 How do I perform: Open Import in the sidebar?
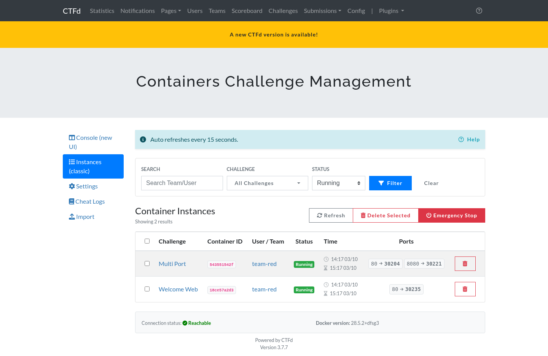point(93,217)
